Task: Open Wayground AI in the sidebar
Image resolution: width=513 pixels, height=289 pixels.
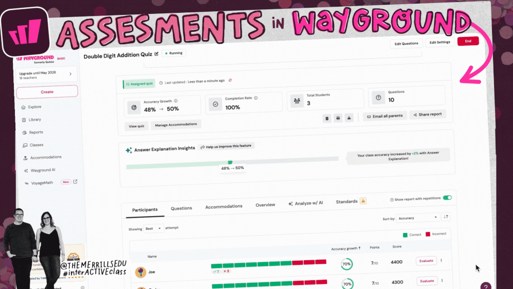Action: point(40,170)
